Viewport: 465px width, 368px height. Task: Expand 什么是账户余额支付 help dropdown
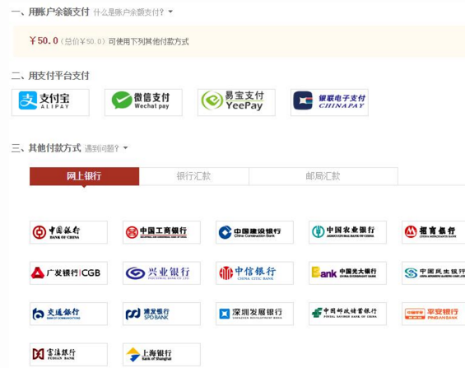(133, 12)
